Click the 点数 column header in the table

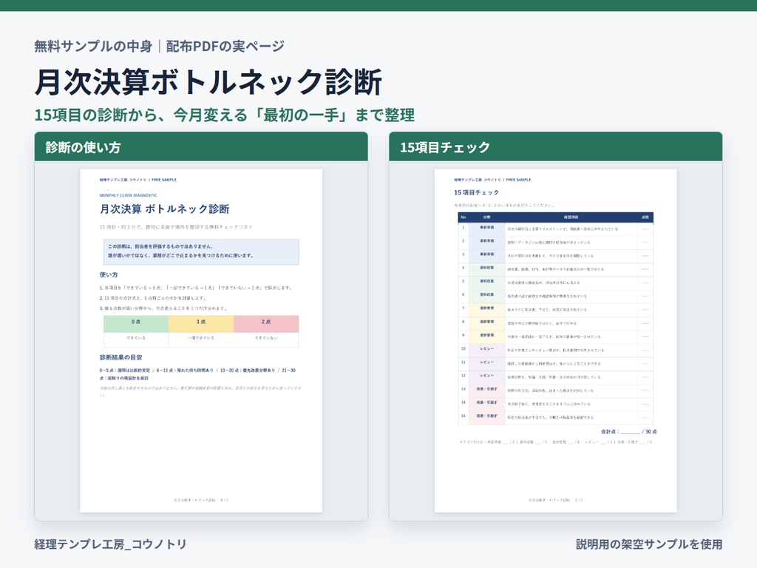coord(645,217)
